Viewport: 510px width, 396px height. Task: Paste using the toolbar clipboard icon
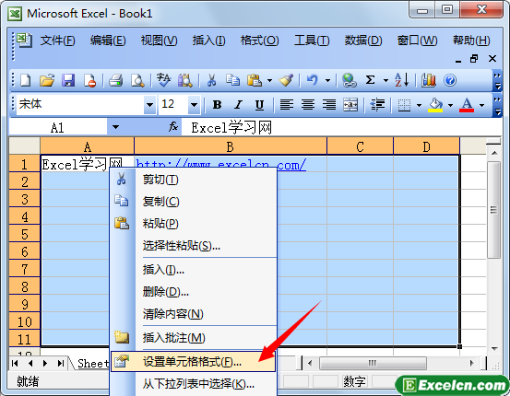point(255,80)
